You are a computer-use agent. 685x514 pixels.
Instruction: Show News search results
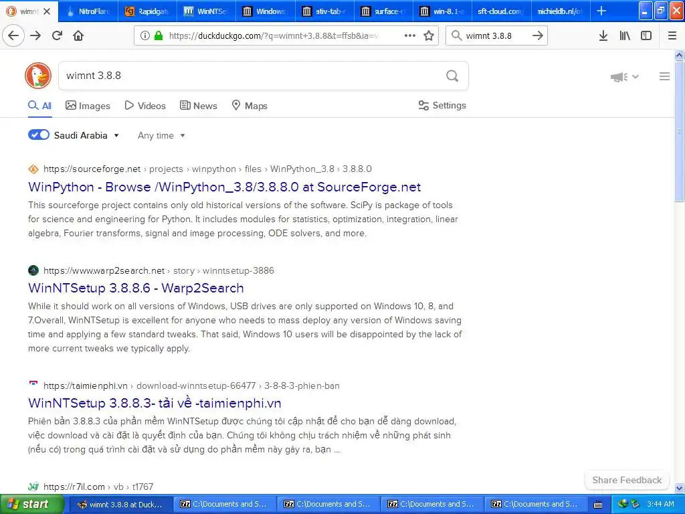coord(198,106)
